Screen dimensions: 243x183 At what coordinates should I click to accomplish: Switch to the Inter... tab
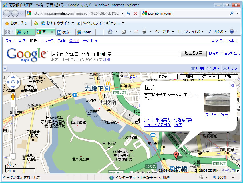click(x=86, y=32)
